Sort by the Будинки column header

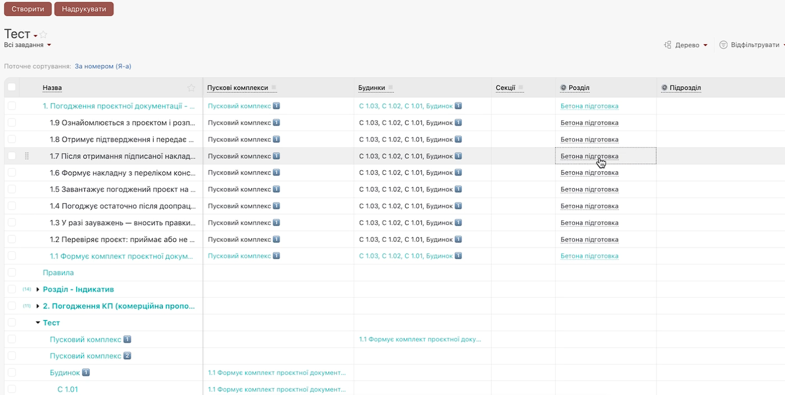[371, 88]
